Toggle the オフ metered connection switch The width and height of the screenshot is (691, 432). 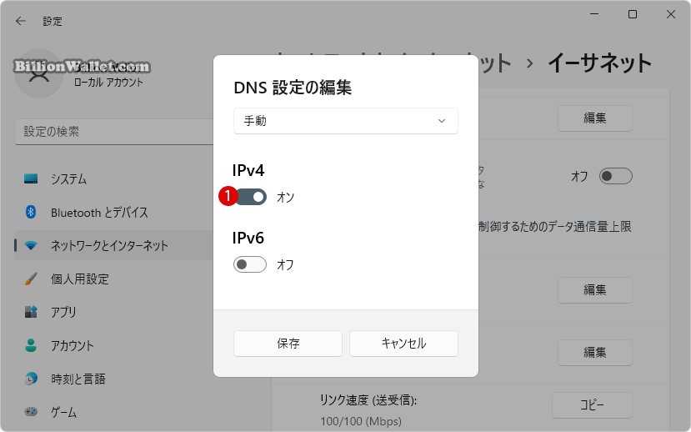pyautogui.click(x=616, y=176)
